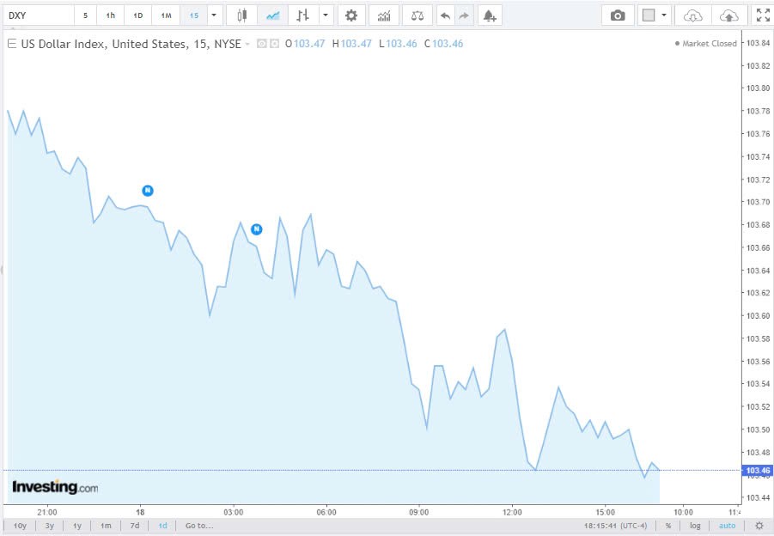
Task: Enable fullscreen chart mode
Action: point(763,14)
